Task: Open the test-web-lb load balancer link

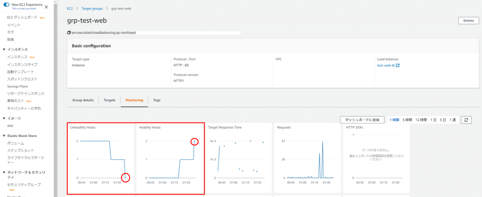Action: pyautogui.click(x=386, y=65)
